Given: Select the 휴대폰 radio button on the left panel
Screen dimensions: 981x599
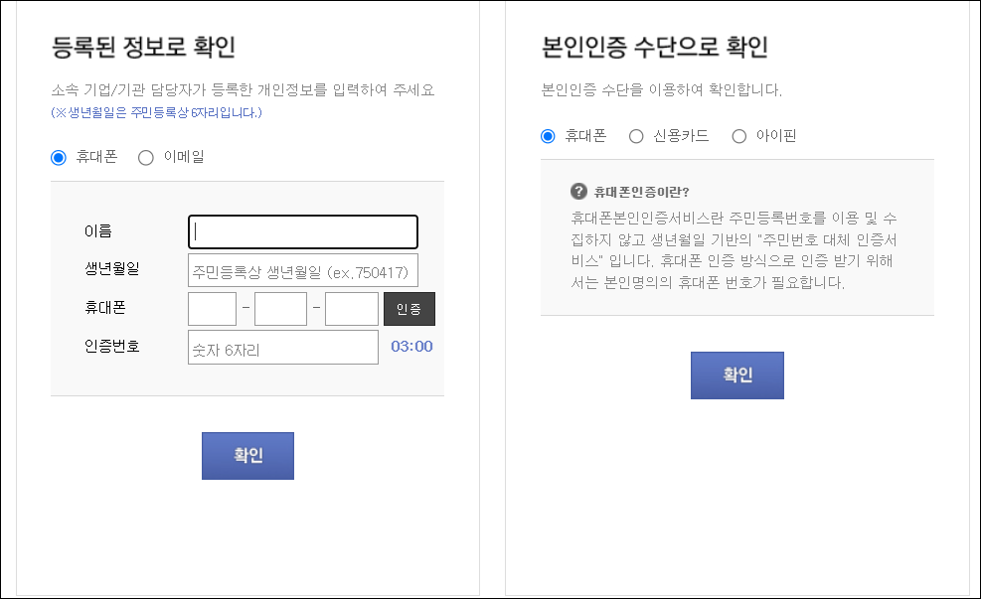Looking at the screenshot, I should click(x=59, y=156).
